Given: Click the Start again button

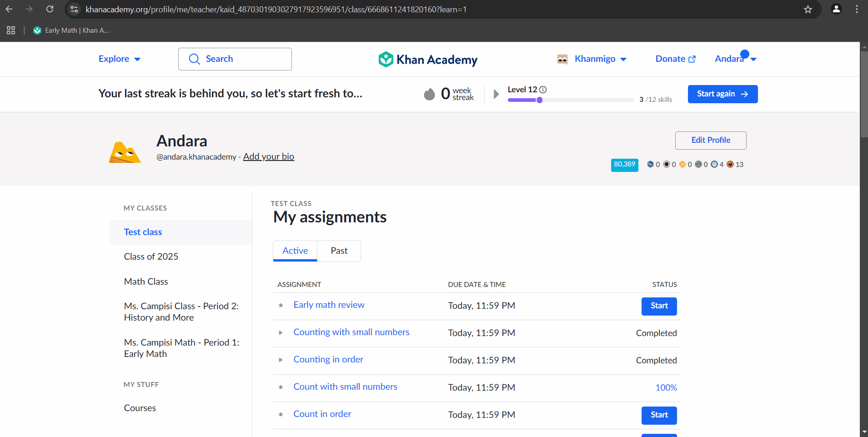Looking at the screenshot, I should (722, 94).
